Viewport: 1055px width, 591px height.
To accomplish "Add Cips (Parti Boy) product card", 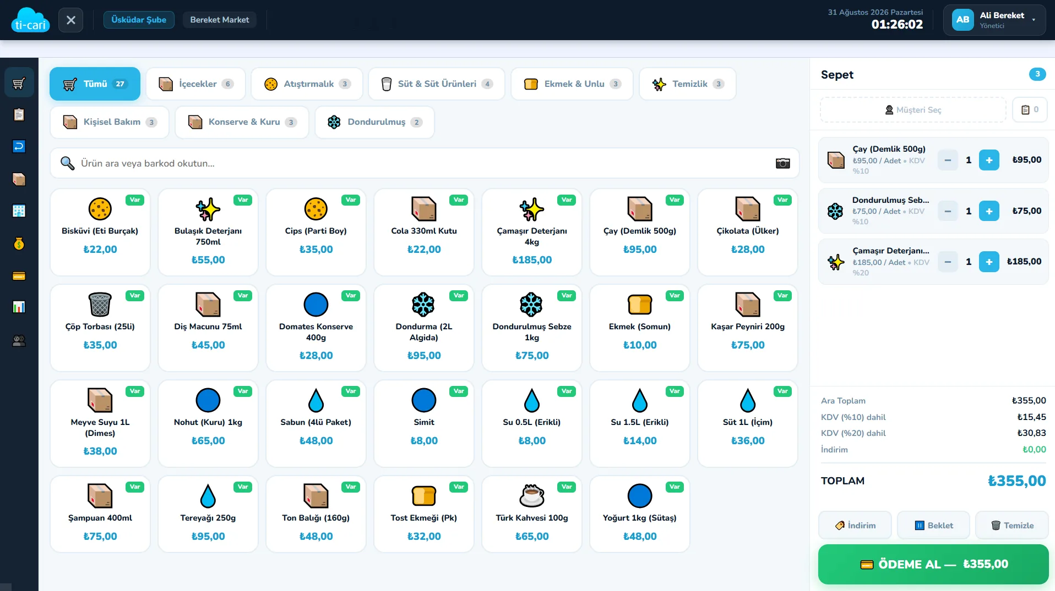I will (316, 232).
